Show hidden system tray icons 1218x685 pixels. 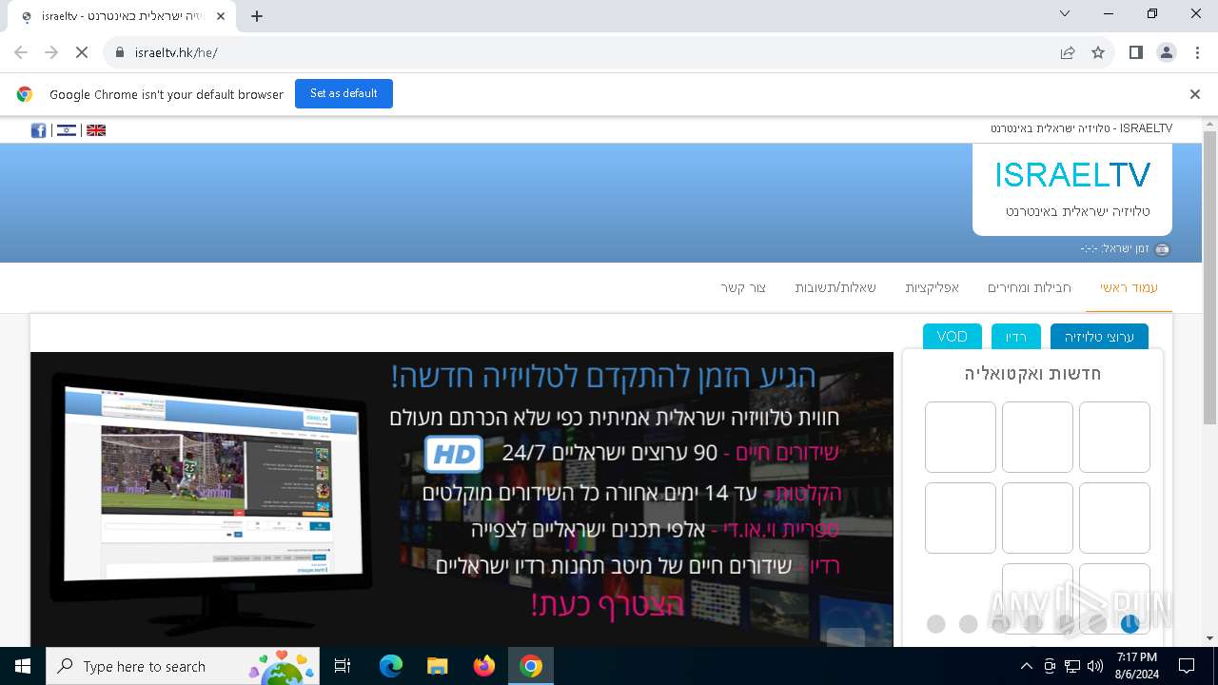pyautogui.click(x=1026, y=666)
